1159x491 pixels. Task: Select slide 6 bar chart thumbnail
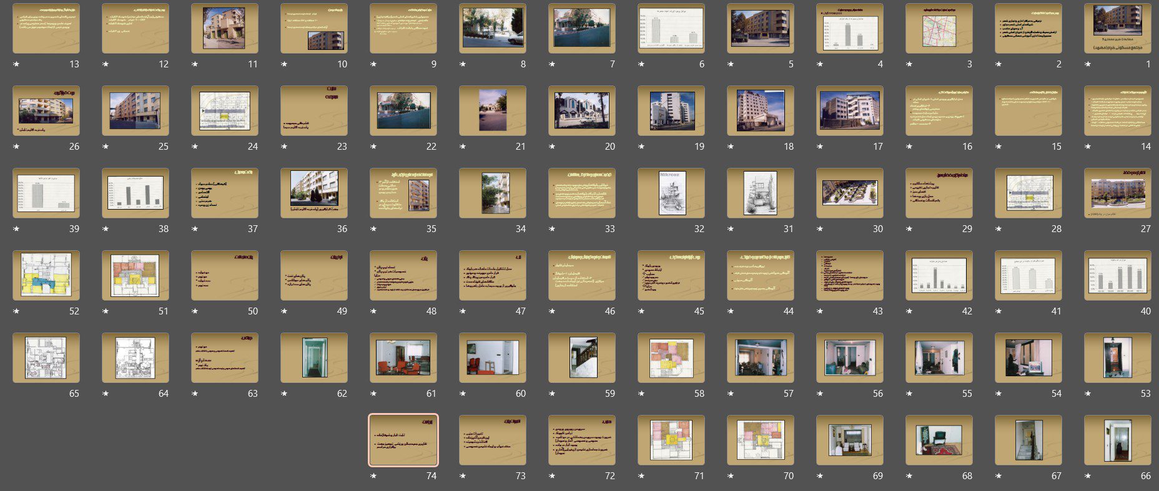coord(671,28)
